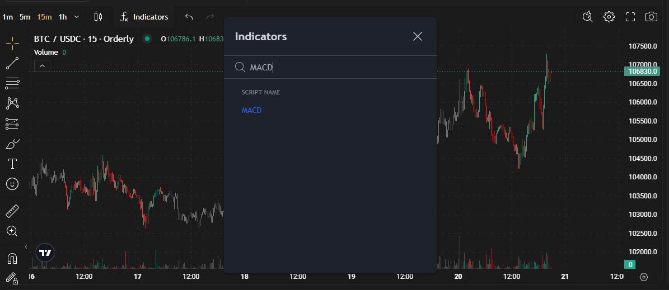Select the text annotation tool

12,164
